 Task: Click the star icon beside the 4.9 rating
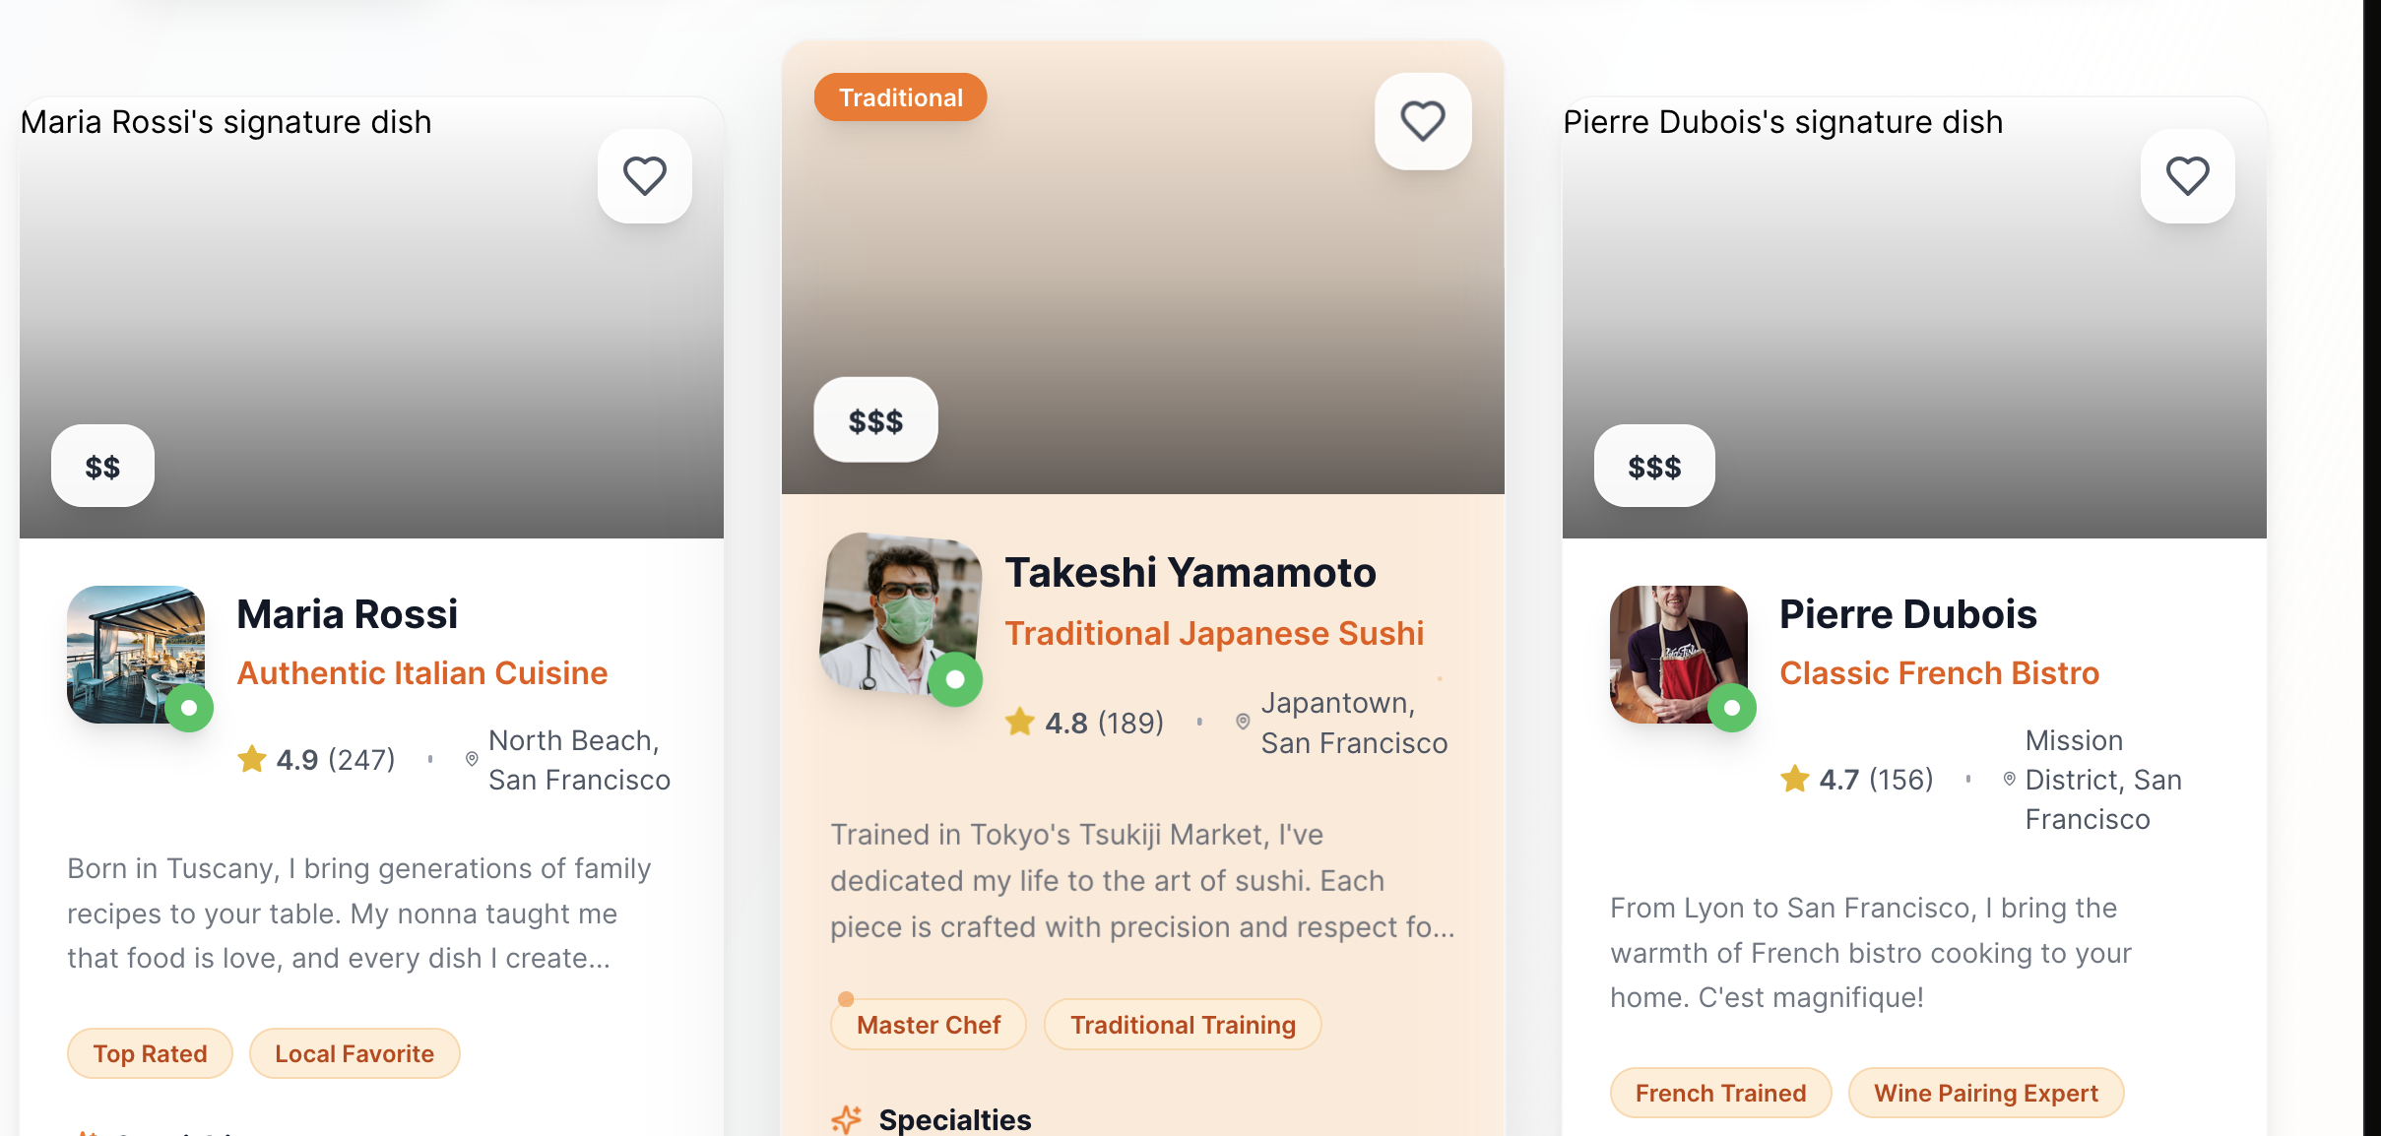(x=252, y=759)
